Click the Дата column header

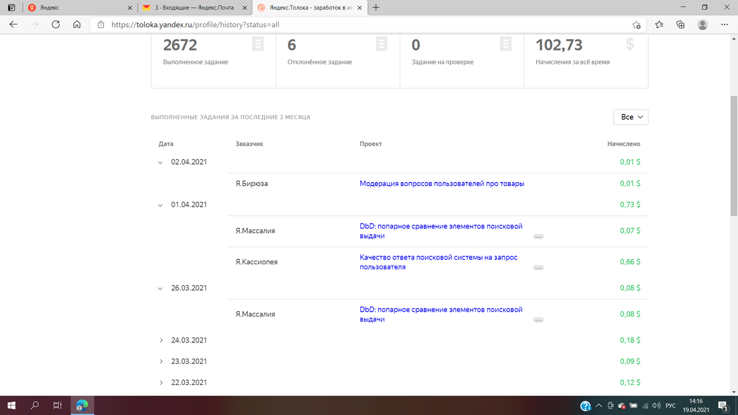click(165, 144)
